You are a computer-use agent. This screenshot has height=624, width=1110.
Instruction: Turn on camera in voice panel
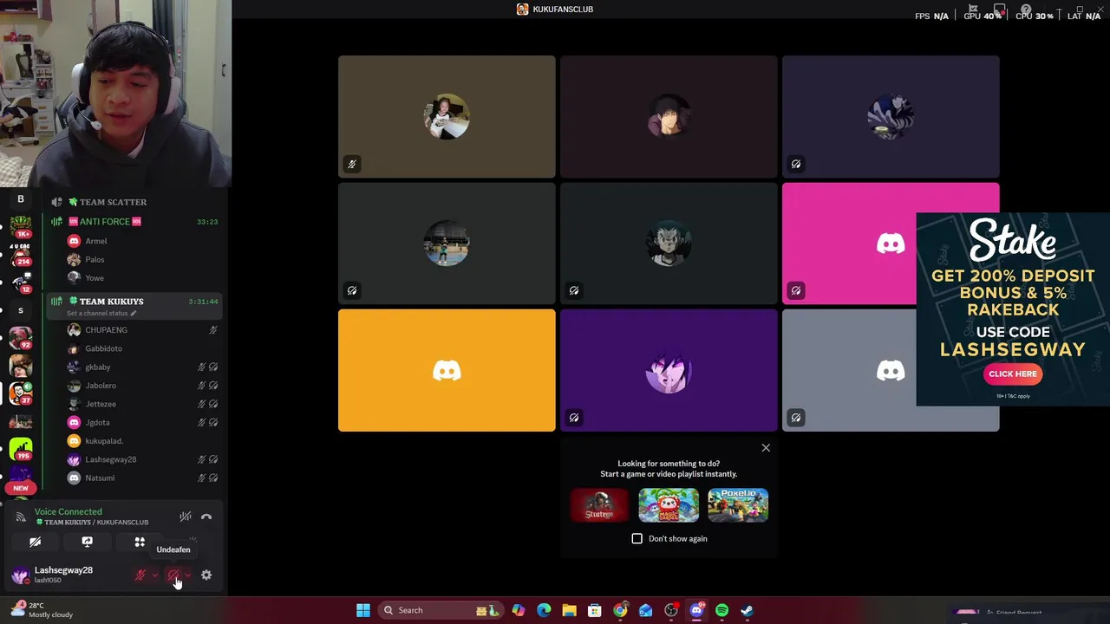pyautogui.click(x=35, y=542)
